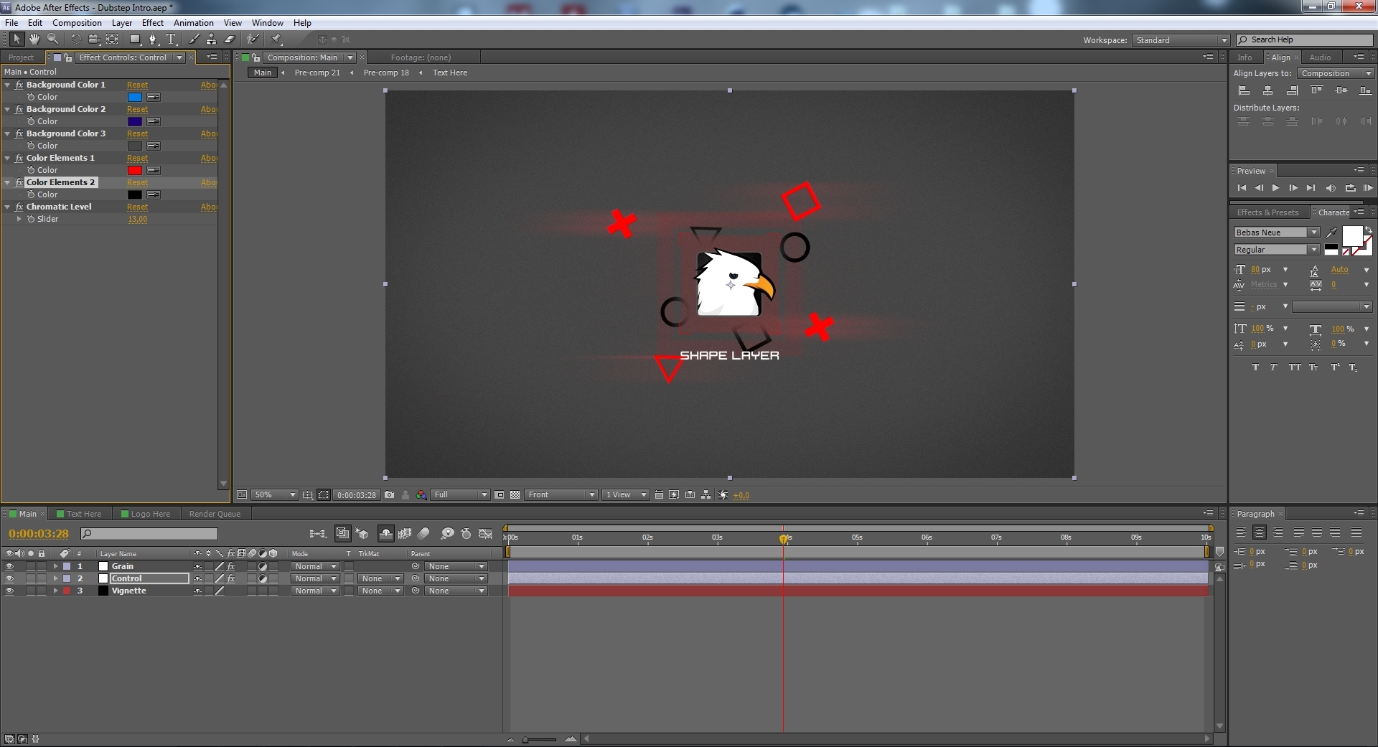1378x747 pixels.
Task: Navigate to Pre-comp 21 in flowchart
Action: 317,72
